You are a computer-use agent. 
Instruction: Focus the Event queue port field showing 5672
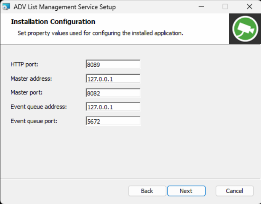click(113, 121)
